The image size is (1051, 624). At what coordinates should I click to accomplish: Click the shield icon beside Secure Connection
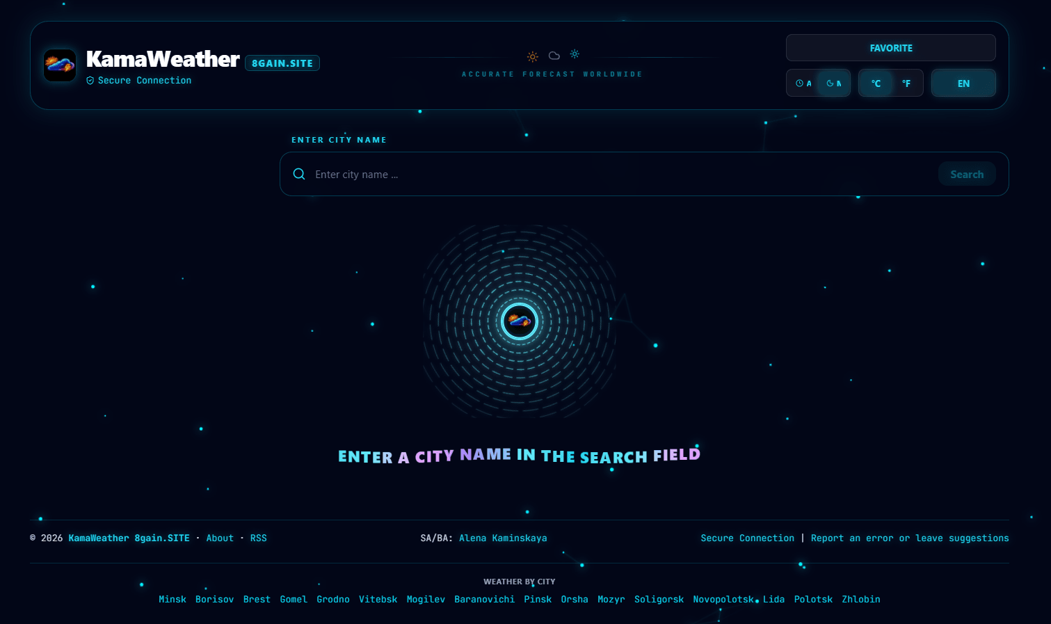[x=90, y=81]
